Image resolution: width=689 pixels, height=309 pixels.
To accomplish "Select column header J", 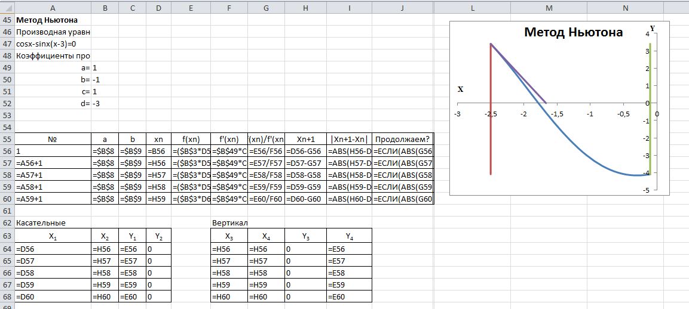I will (x=403, y=8).
